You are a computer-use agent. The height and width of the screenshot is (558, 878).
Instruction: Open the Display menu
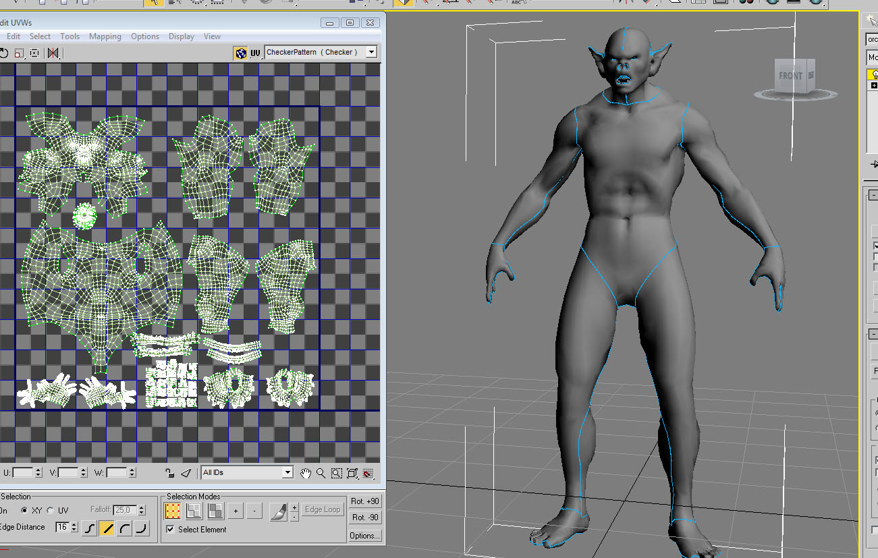[x=182, y=36]
